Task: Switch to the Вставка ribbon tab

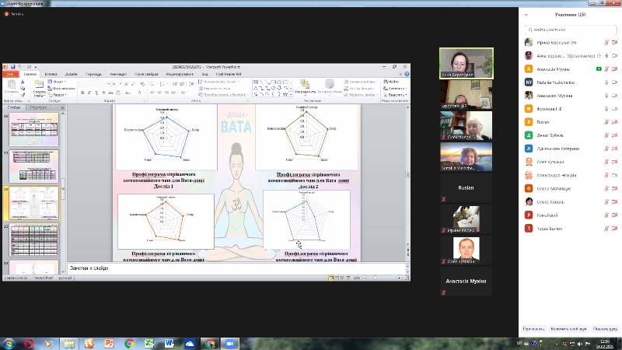Action: (51, 74)
